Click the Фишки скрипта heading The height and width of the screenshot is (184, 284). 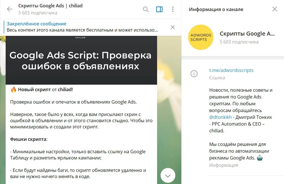pyautogui.click(x=28, y=139)
